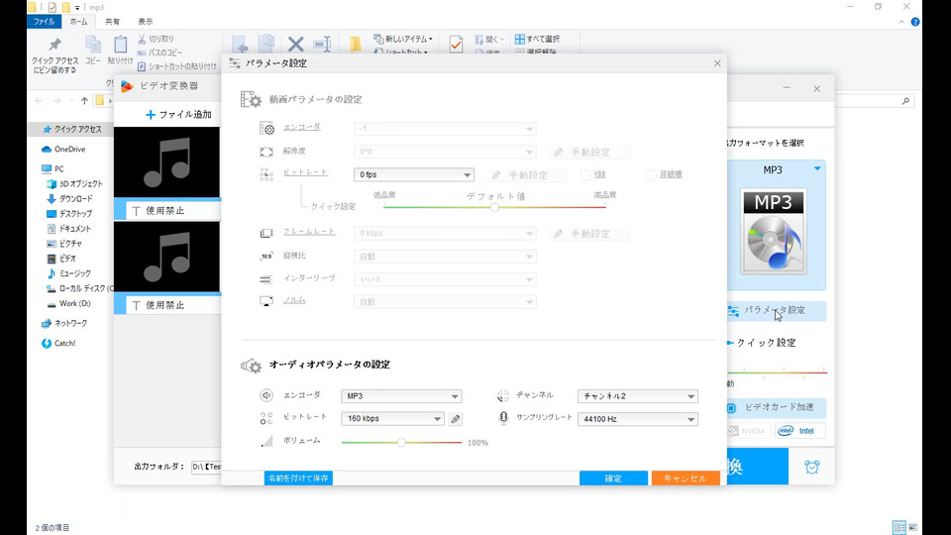
Task: Open the sampling rate 44100 Hz dropdown
Action: pos(637,419)
